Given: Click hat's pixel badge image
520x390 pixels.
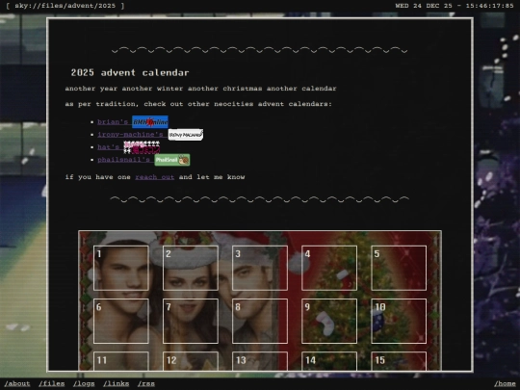Looking at the screenshot, I should [x=142, y=147].
